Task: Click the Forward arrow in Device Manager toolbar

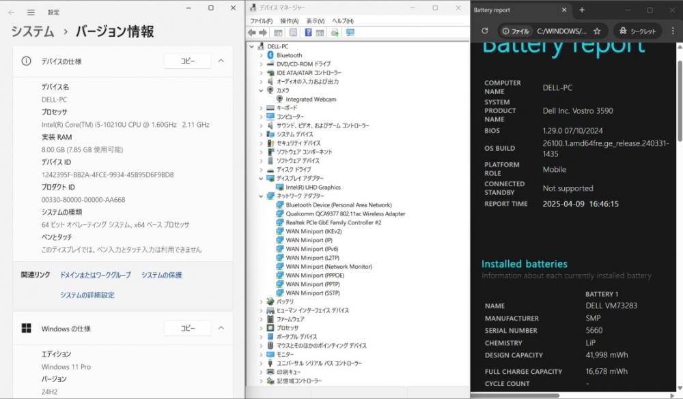Action: pyautogui.click(x=263, y=33)
